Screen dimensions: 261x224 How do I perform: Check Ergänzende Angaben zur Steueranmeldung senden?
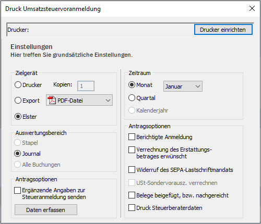click(x=17, y=190)
